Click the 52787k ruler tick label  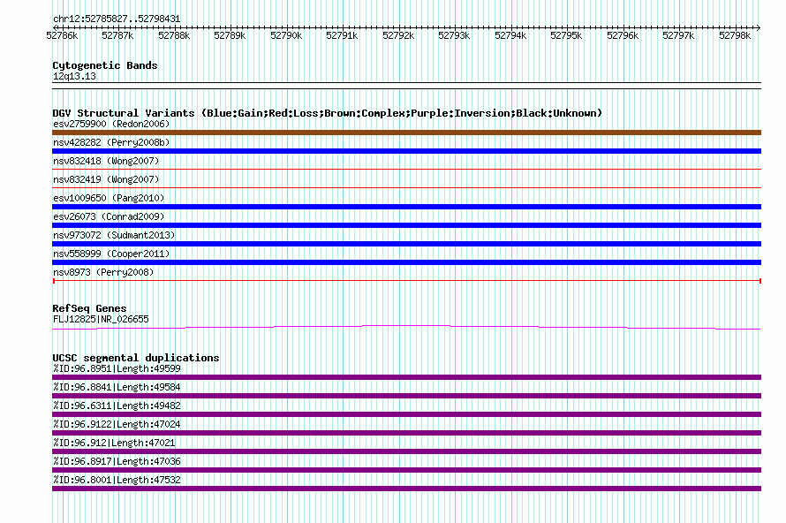coord(117,35)
